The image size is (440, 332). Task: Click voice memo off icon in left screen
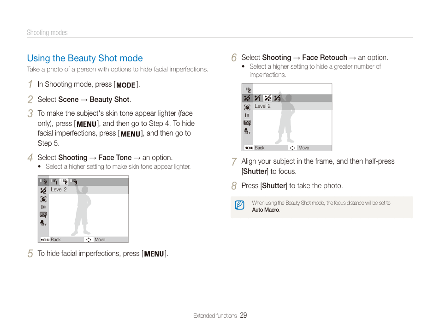43,223
